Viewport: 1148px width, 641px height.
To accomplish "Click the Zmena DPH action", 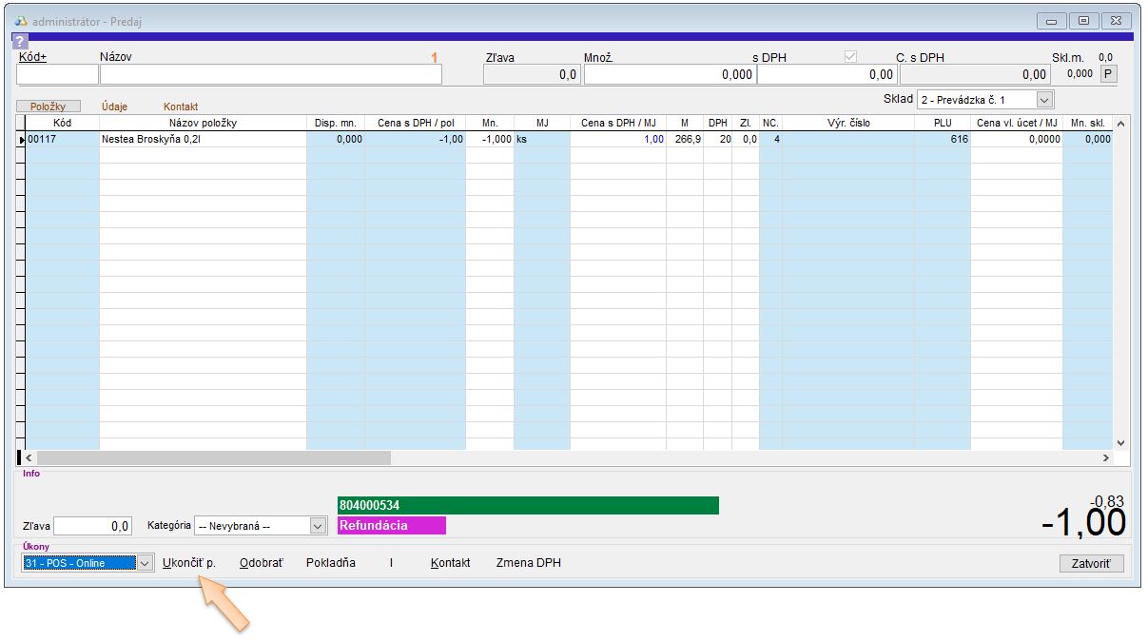I will [528, 563].
